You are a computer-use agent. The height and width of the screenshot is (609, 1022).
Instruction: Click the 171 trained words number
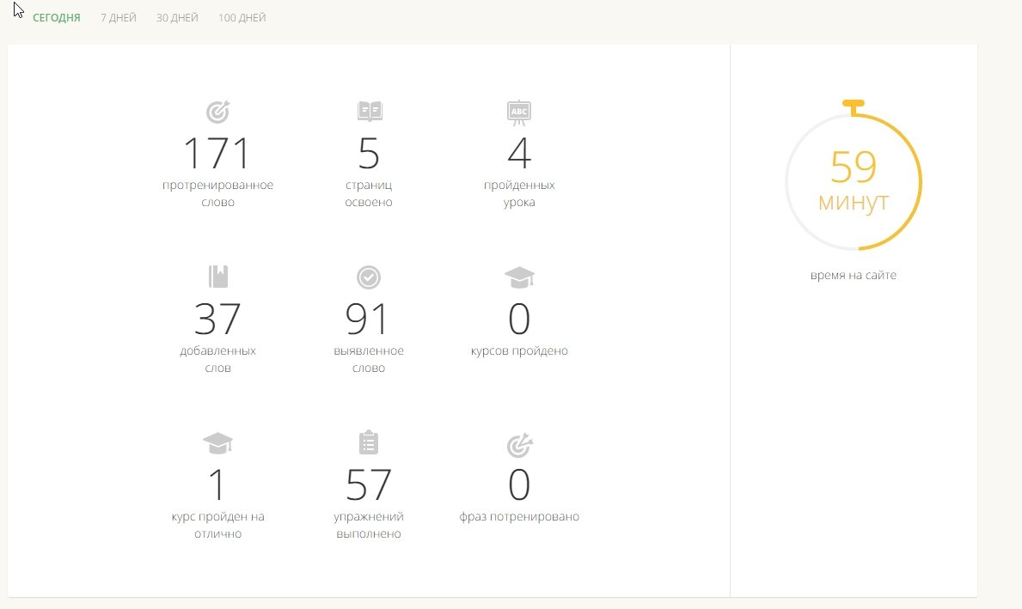217,155
